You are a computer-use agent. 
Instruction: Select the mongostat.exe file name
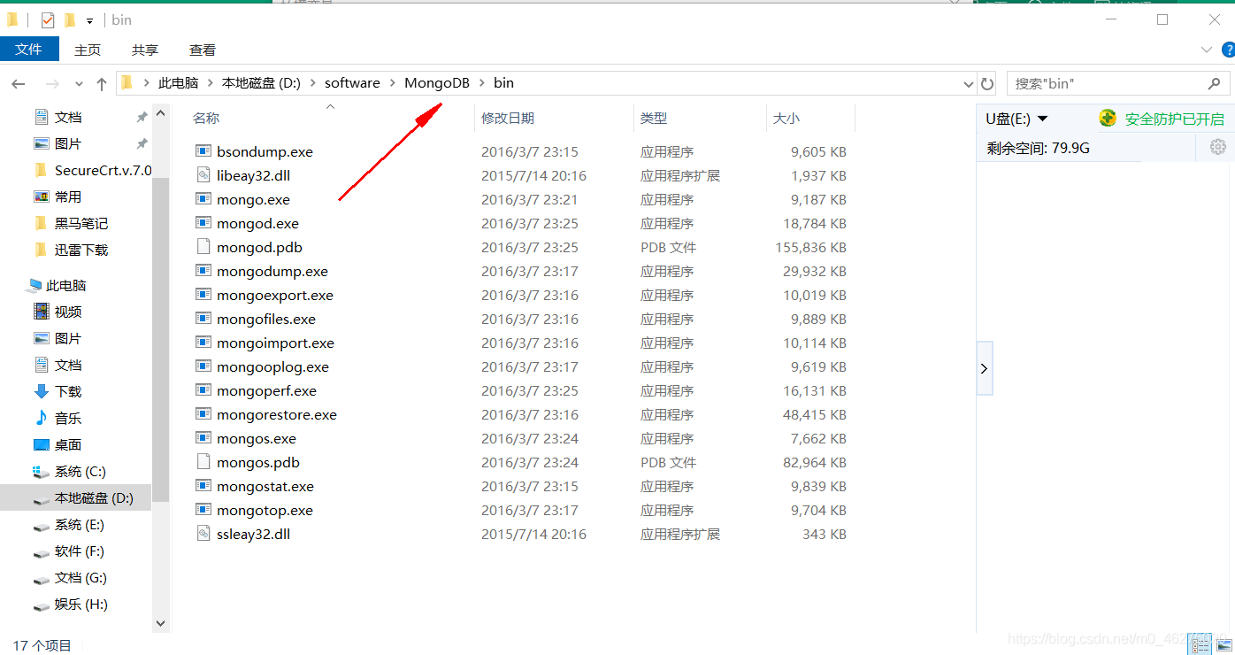pos(265,487)
